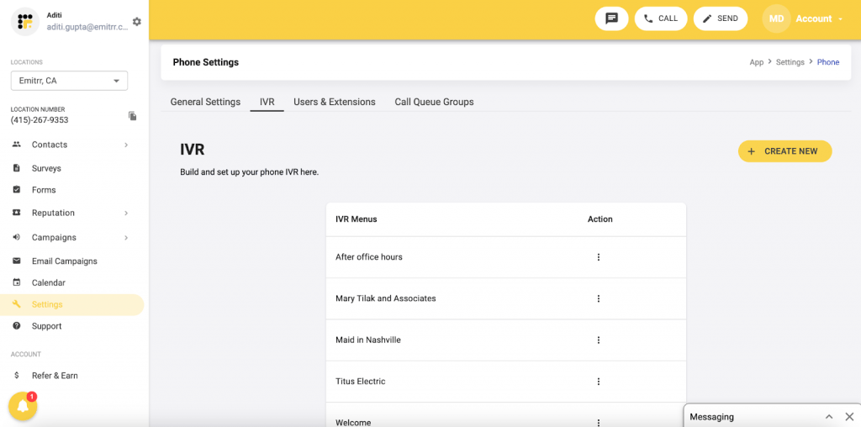This screenshot has height=427, width=861.
Task: Open Email Campaigns in sidebar
Action: point(64,261)
